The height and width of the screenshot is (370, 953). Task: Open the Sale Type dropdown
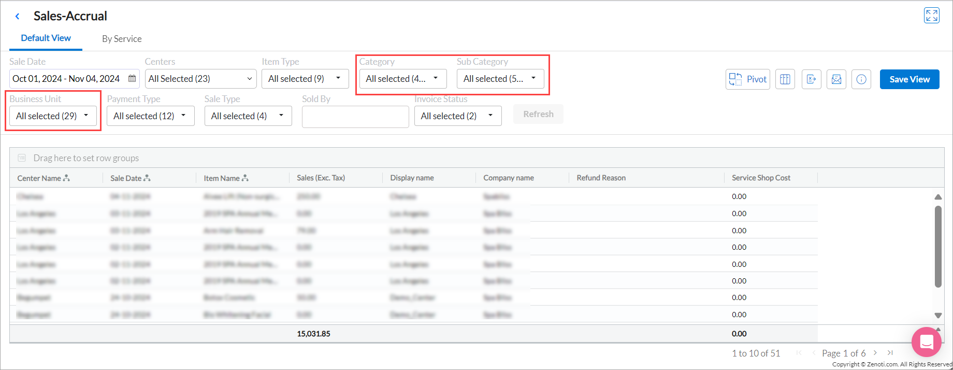(x=248, y=116)
